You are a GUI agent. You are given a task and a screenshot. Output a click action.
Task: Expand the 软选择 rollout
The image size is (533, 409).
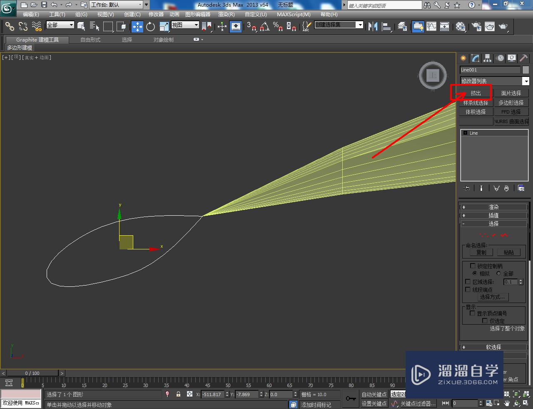click(493, 347)
